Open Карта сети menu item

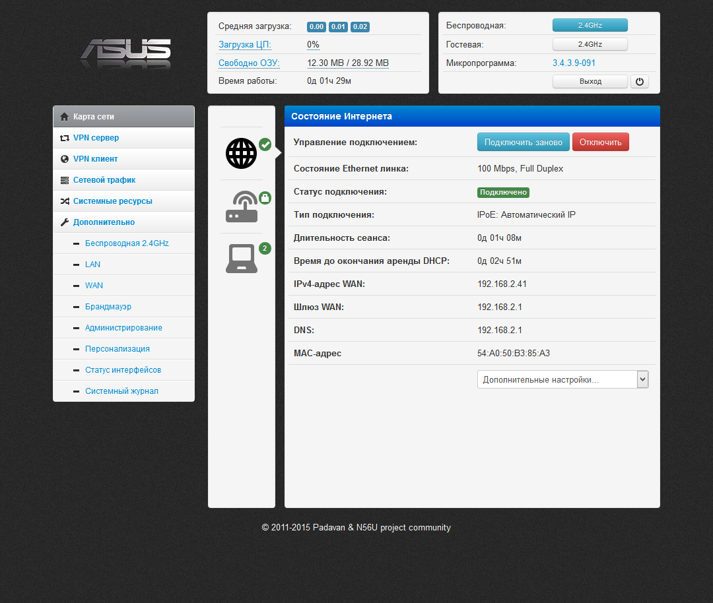click(123, 117)
